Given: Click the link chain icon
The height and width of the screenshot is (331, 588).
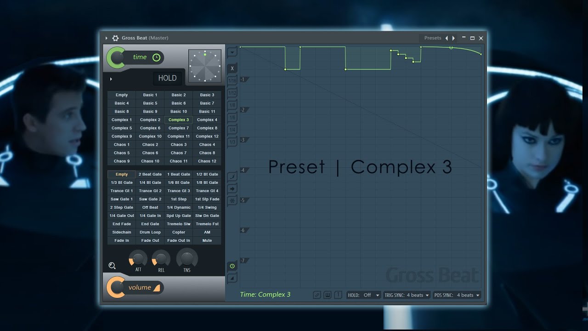Looking at the screenshot, I should (317, 295).
